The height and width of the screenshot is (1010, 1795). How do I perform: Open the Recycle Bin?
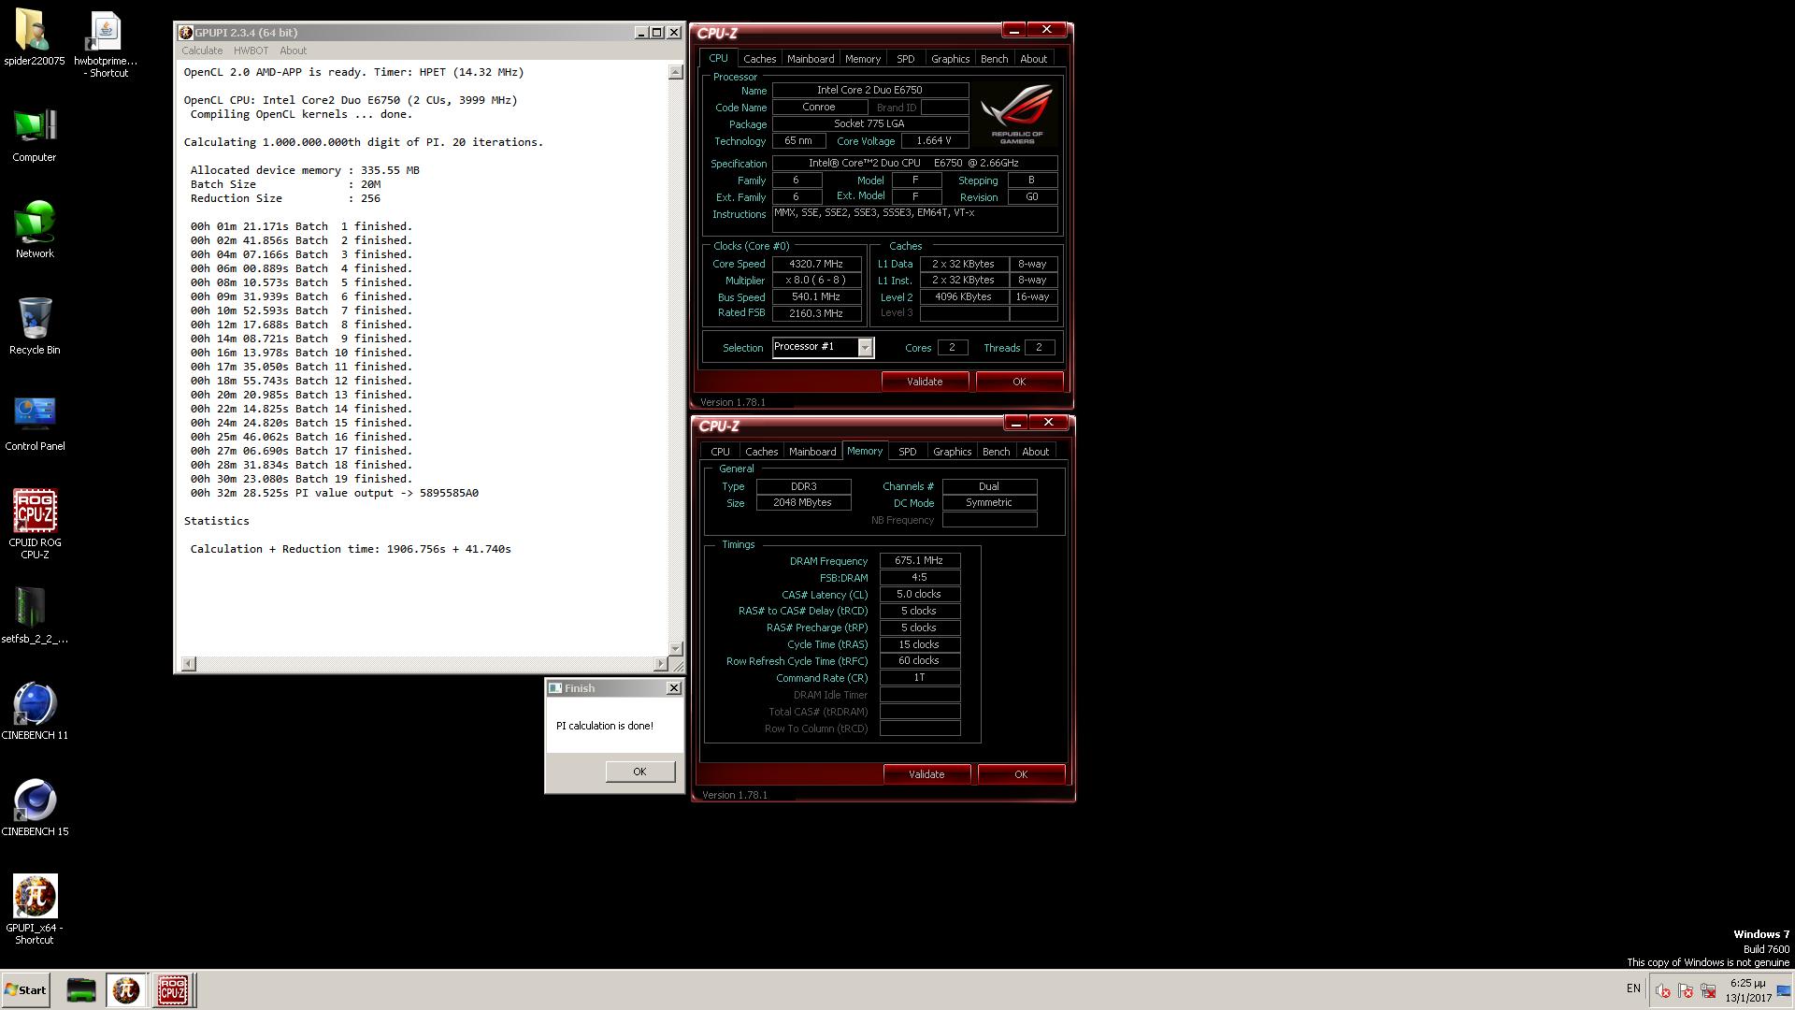pyautogui.click(x=35, y=325)
